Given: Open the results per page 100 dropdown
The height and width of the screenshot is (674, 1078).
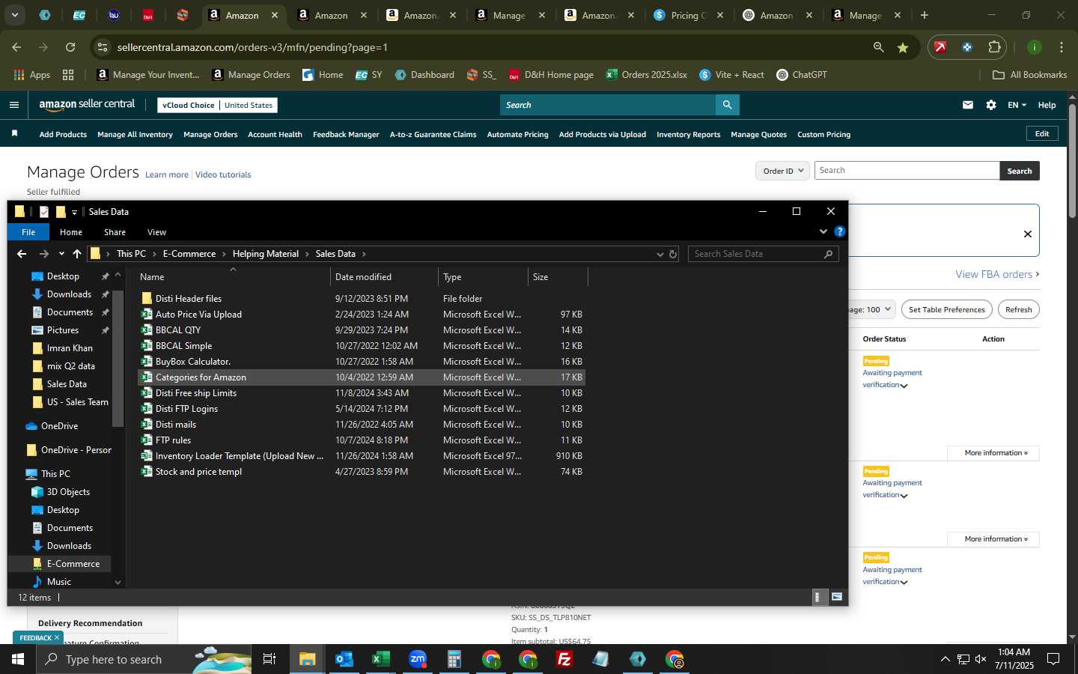Looking at the screenshot, I should [x=871, y=309].
